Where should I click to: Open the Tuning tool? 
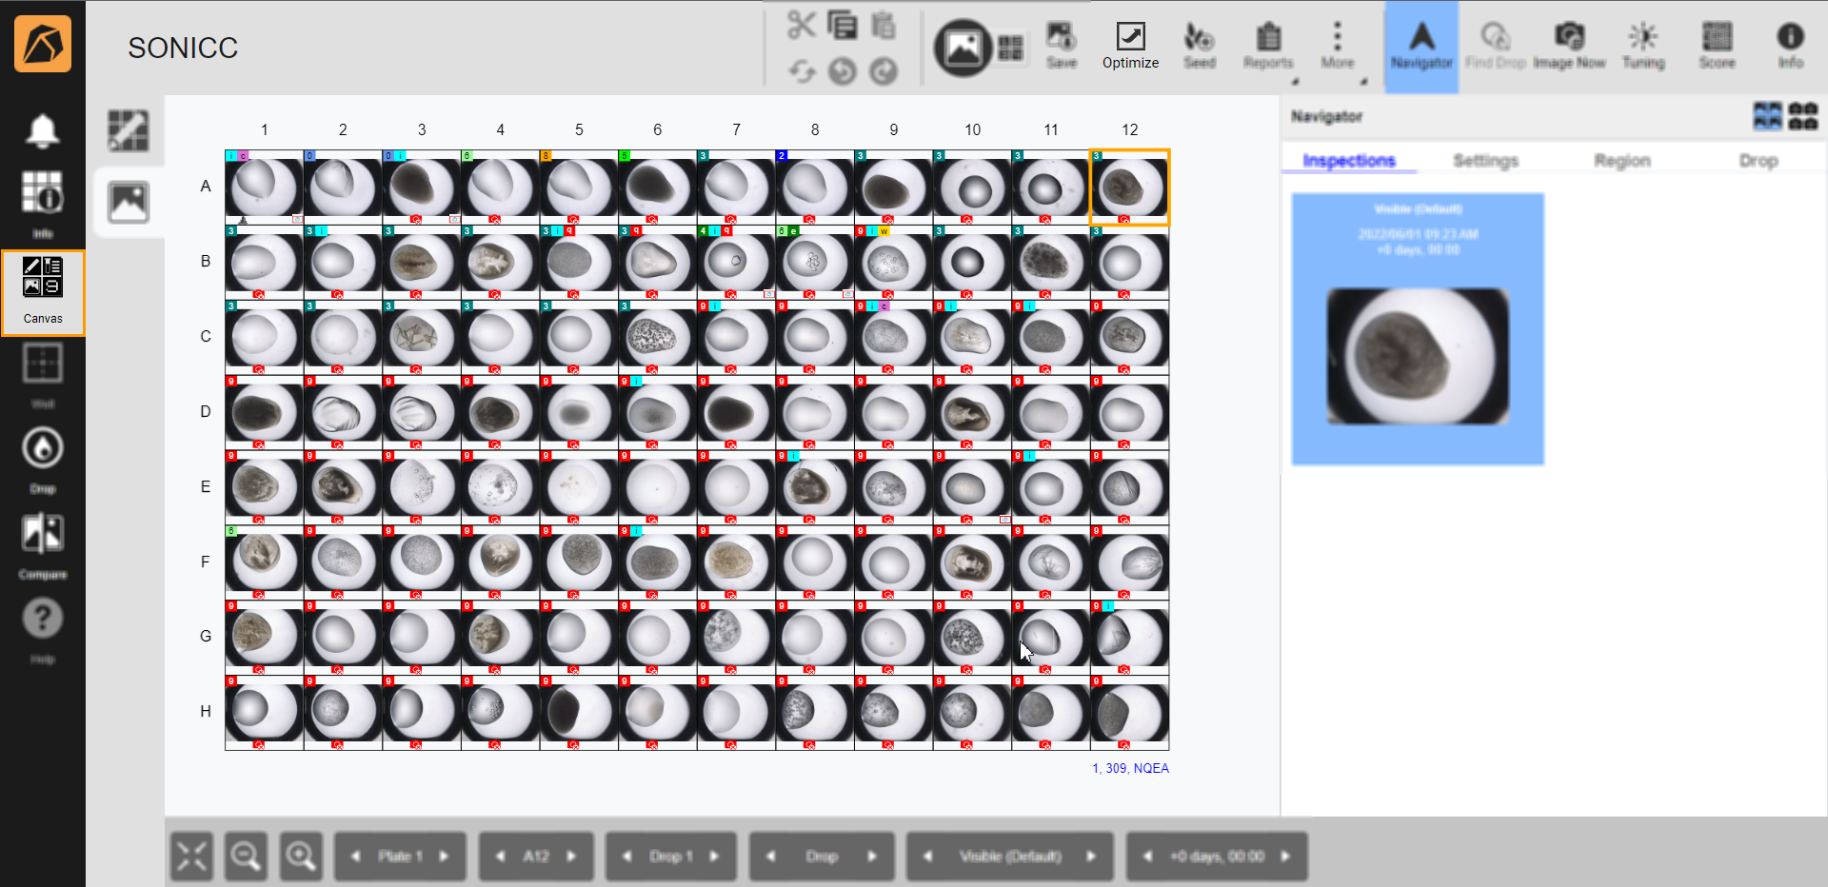tap(1643, 46)
